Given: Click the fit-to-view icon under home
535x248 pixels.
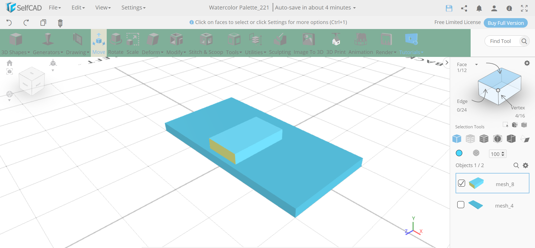Looking at the screenshot, I should [x=9, y=72].
